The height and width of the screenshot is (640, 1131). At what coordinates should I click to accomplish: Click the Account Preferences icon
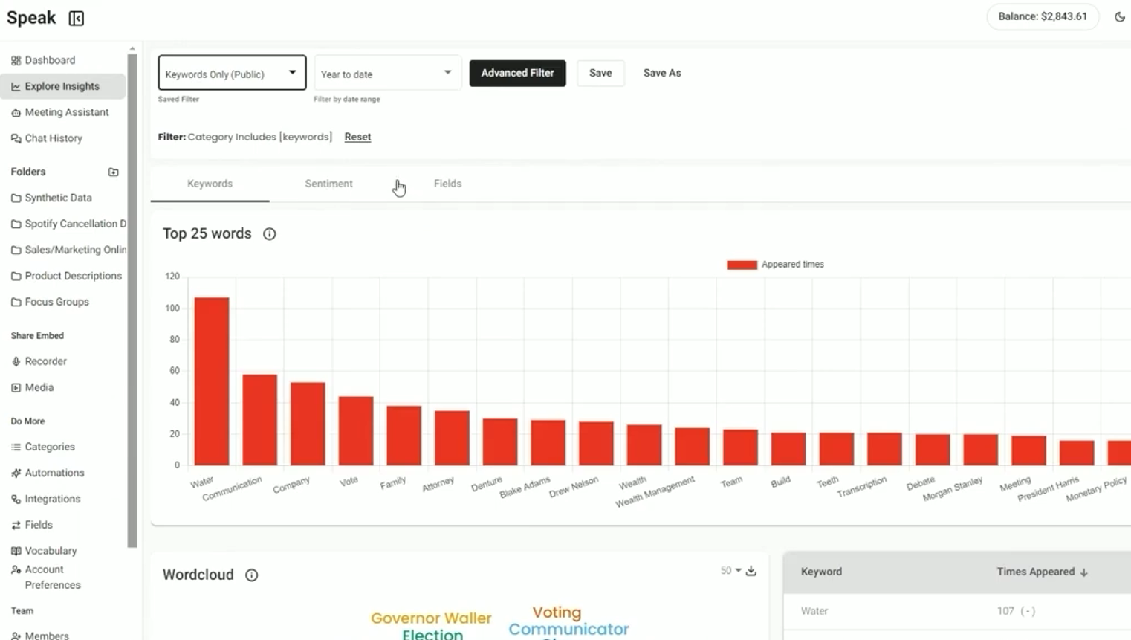pos(16,569)
